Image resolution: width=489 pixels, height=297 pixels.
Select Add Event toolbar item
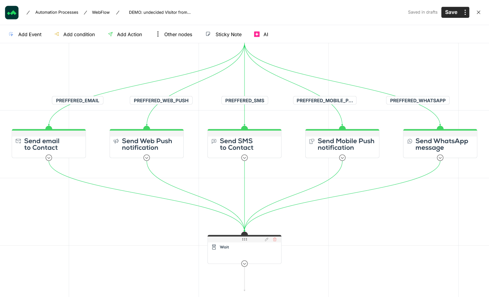pyautogui.click(x=25, y=34)
